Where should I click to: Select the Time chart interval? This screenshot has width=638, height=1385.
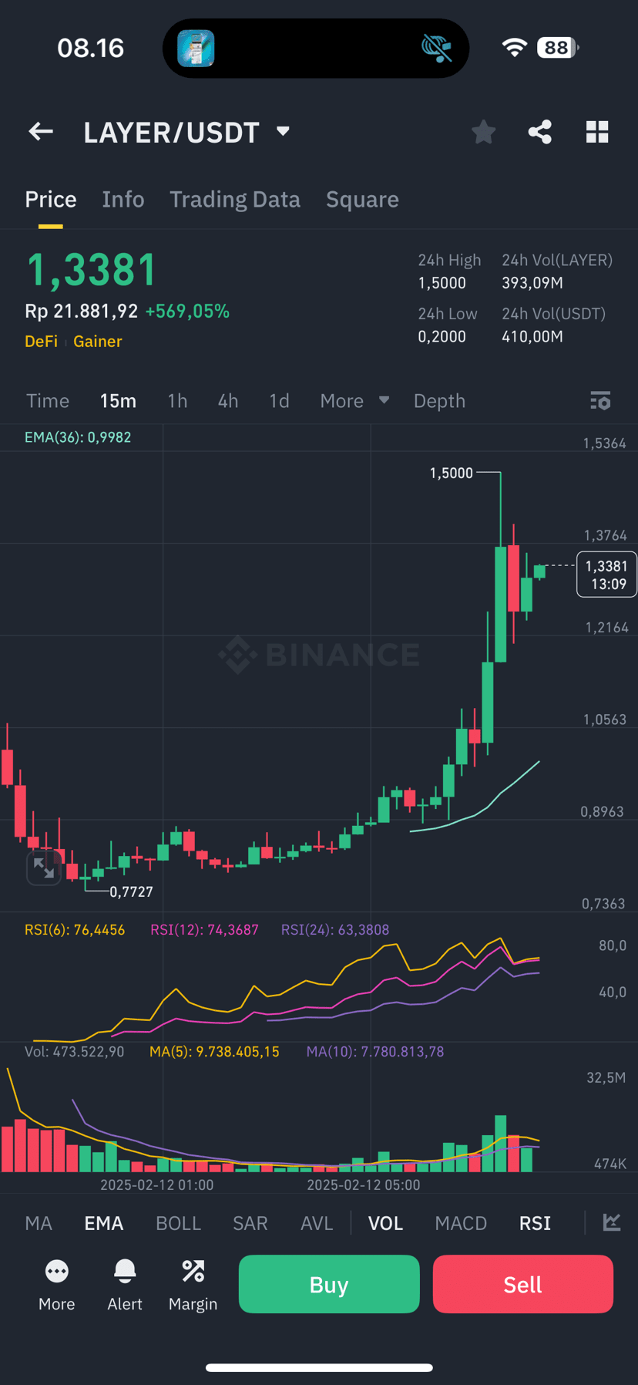pos(48,401)
